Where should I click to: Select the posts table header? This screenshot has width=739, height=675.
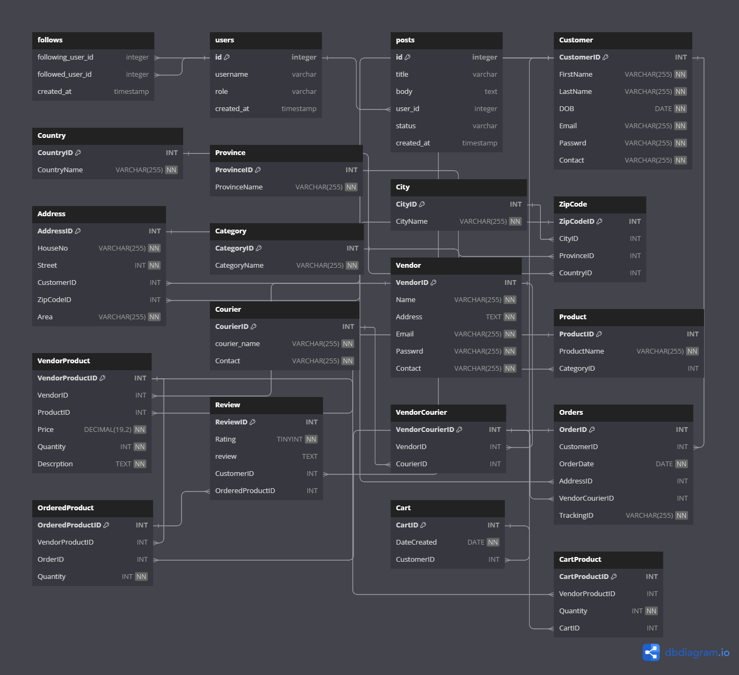coord(446,40)
